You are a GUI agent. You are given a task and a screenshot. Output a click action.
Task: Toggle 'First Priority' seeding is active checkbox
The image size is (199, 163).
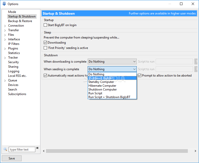(45, 48)
